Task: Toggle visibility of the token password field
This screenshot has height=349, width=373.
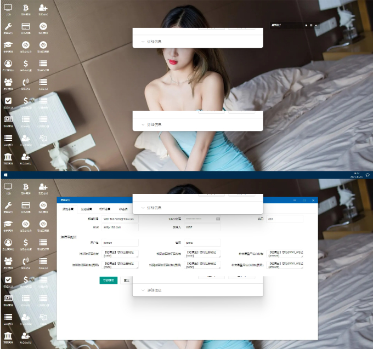Action: (x=218, y=219)
